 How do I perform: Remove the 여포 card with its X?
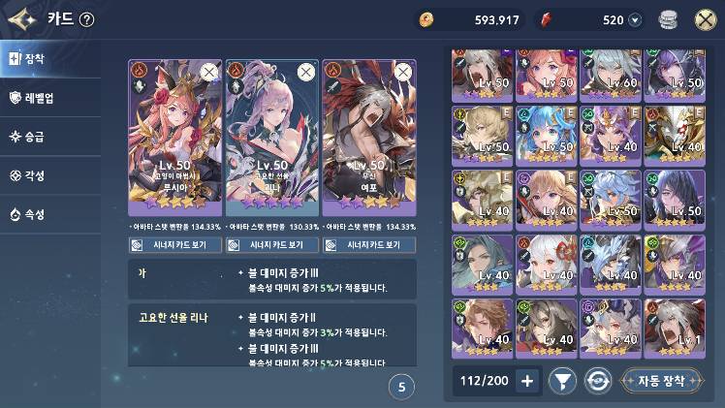[x=403, y=72]
